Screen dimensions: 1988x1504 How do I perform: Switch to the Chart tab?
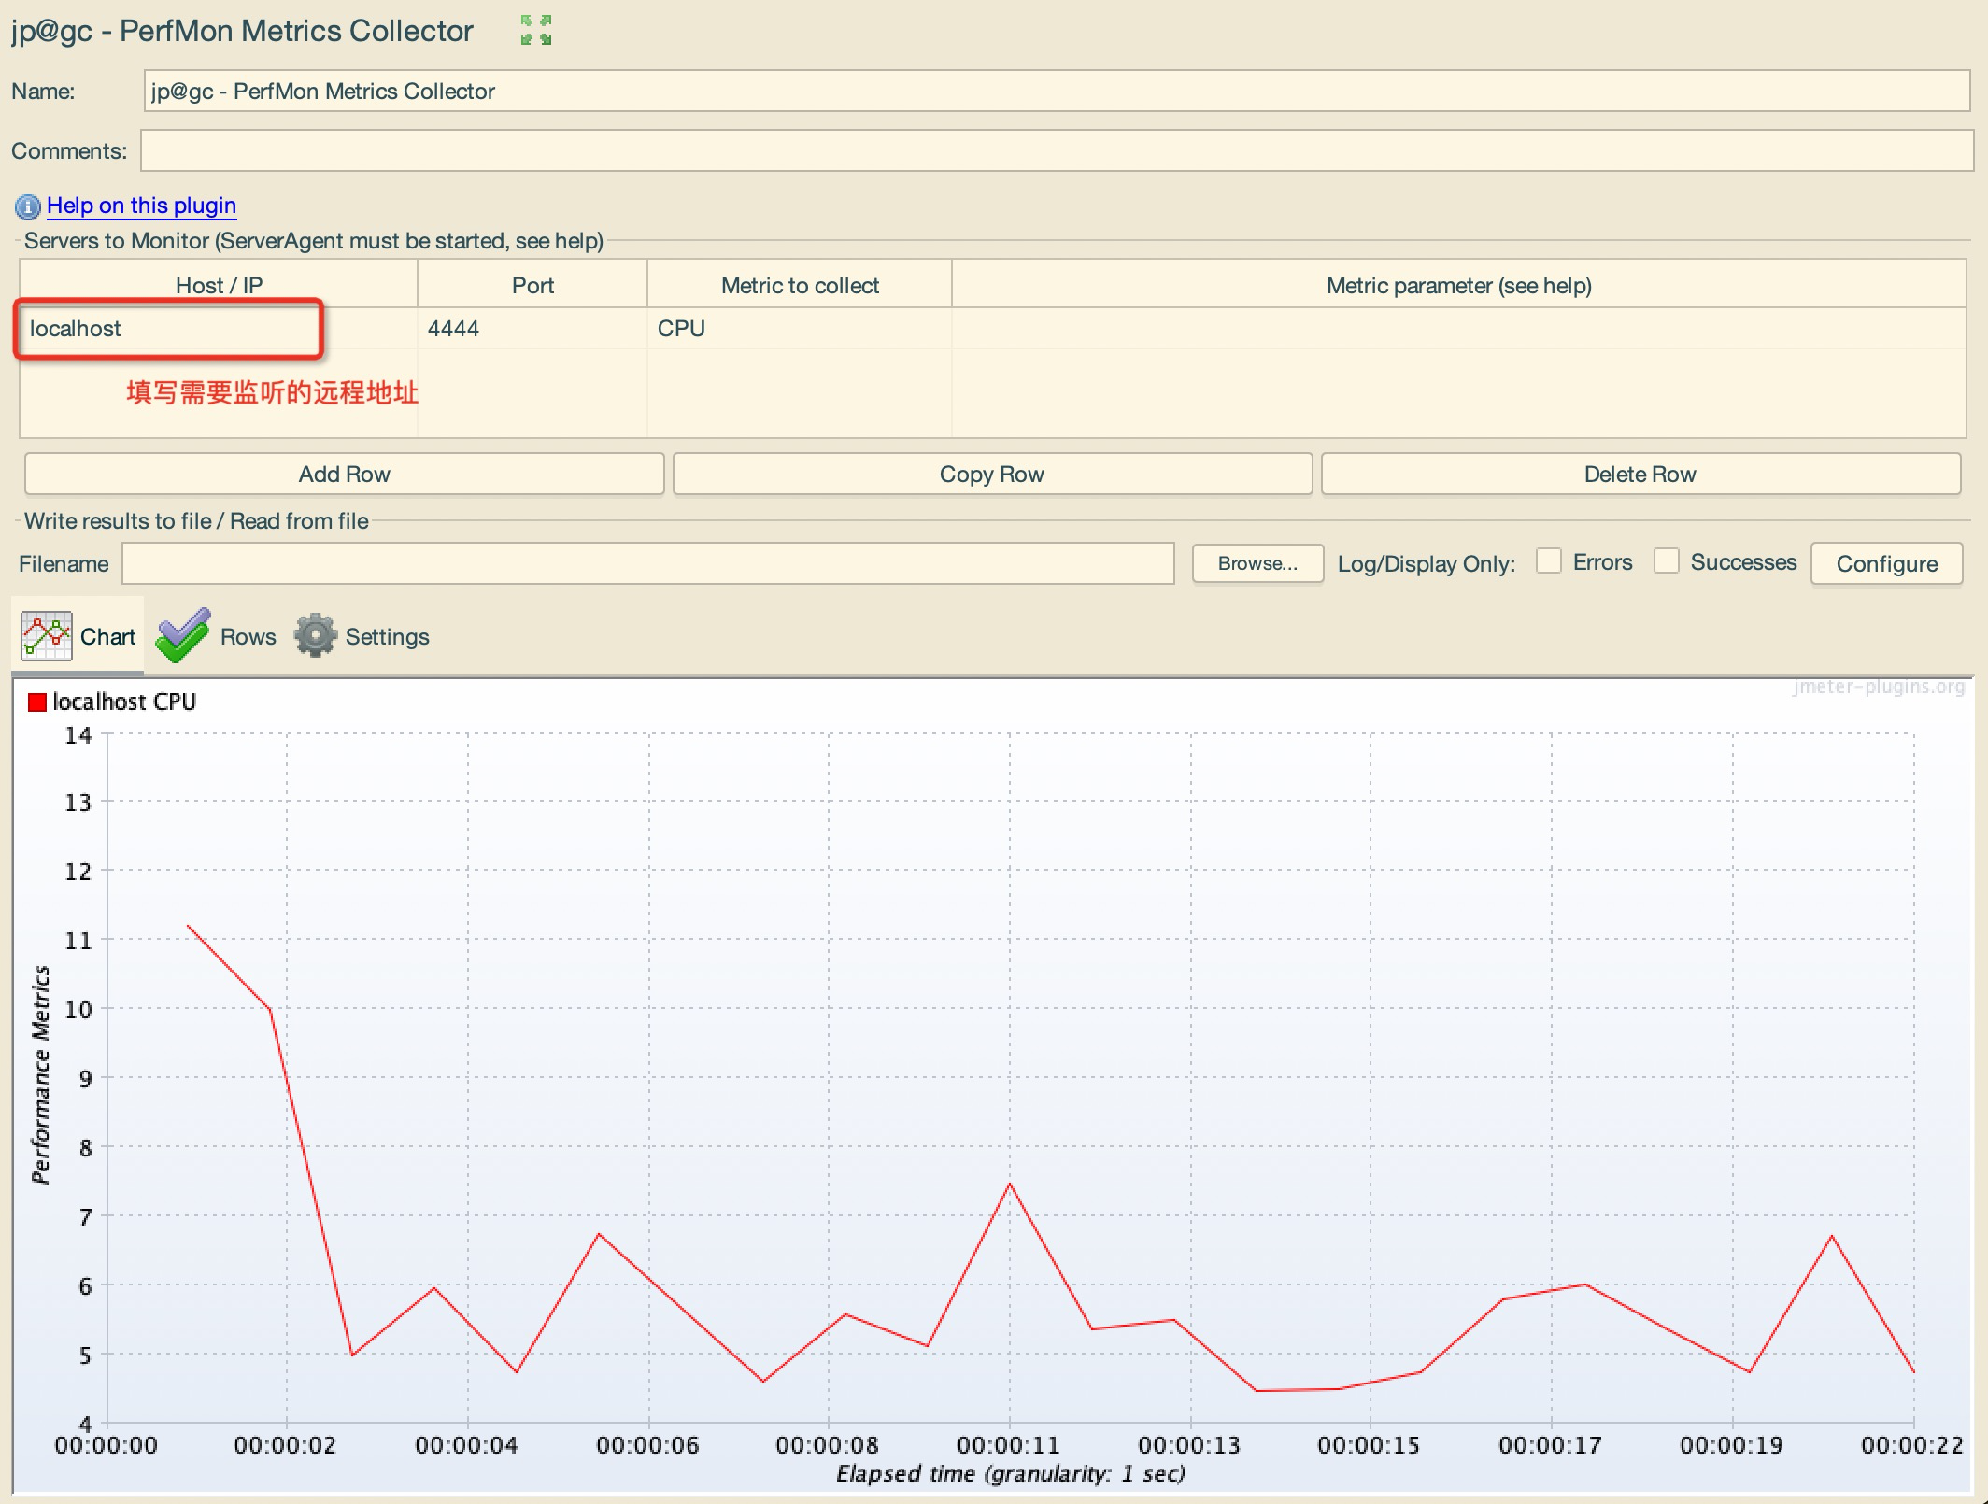coord(78,636)
